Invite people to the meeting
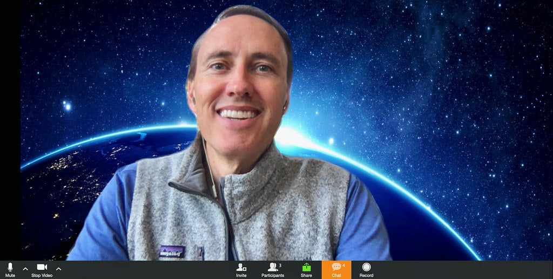Screen dimensions: 553x279 pyautogui.click(x=241, y=270)
